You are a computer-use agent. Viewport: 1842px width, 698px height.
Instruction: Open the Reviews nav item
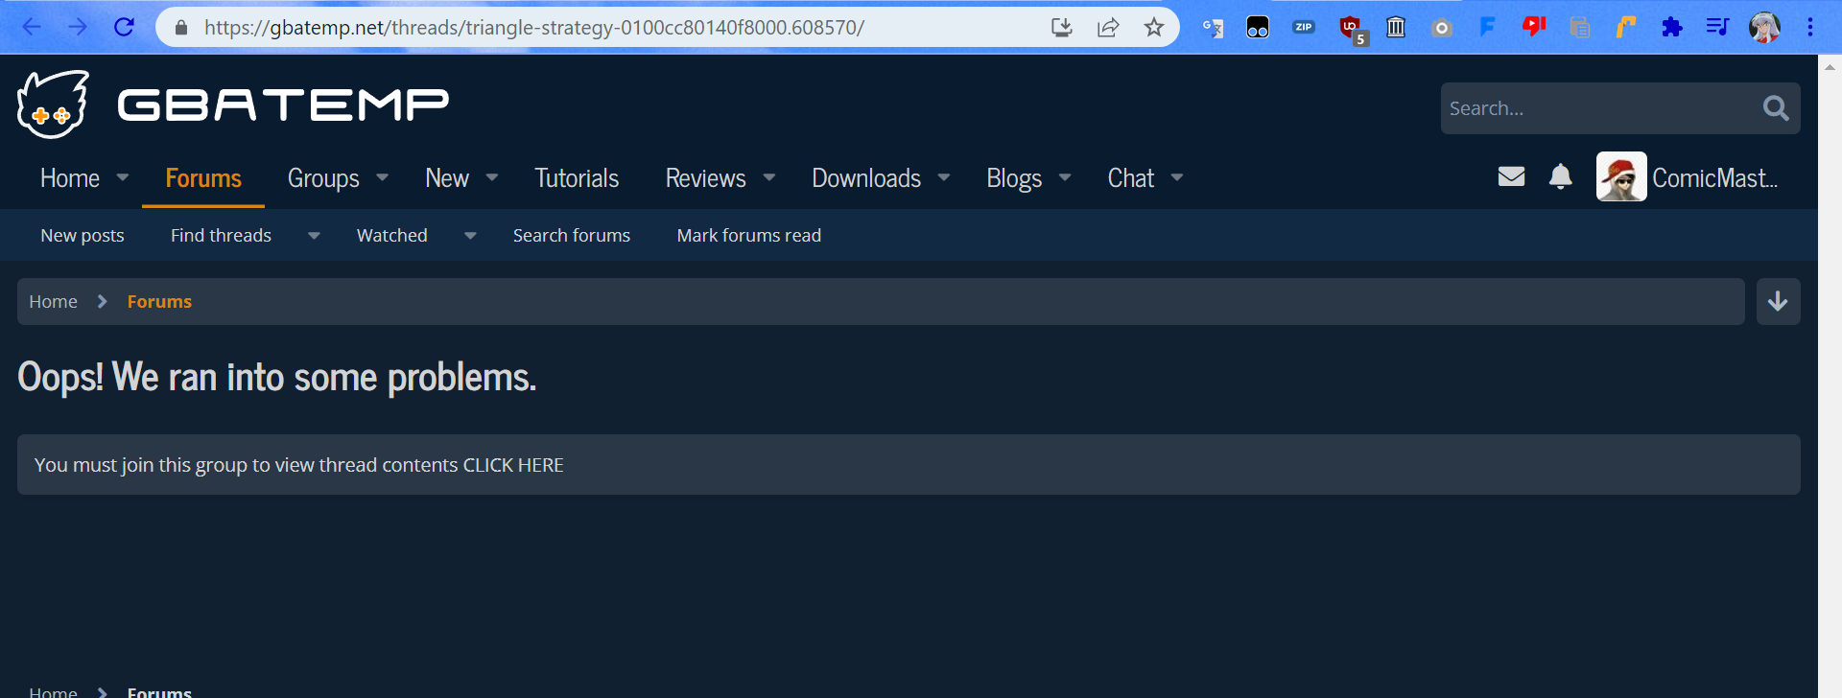(706, 178)
